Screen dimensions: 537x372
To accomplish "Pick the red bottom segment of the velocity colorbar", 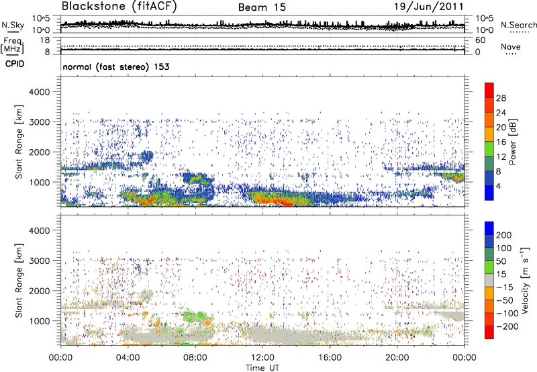I will 489,332.
